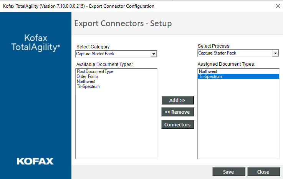Image resolution: width=283 pixels, height=179 pixels.
Task: Click the Close button at bottom right
Action: (x=263, y=172)
